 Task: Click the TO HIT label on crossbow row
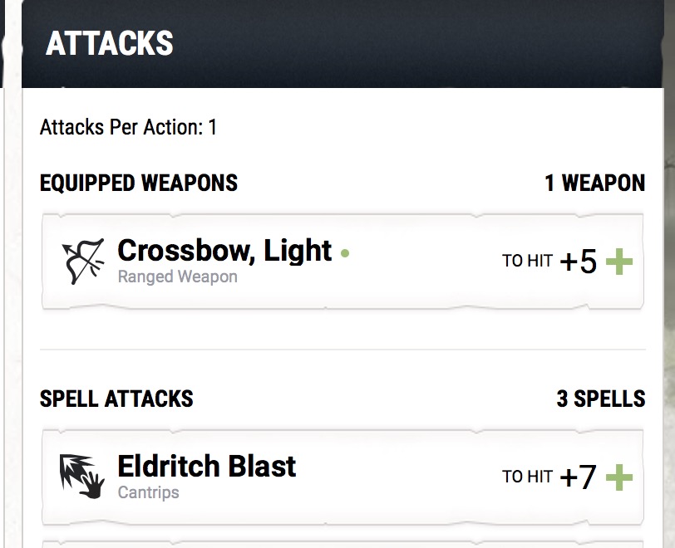click(x=527, y=261)
